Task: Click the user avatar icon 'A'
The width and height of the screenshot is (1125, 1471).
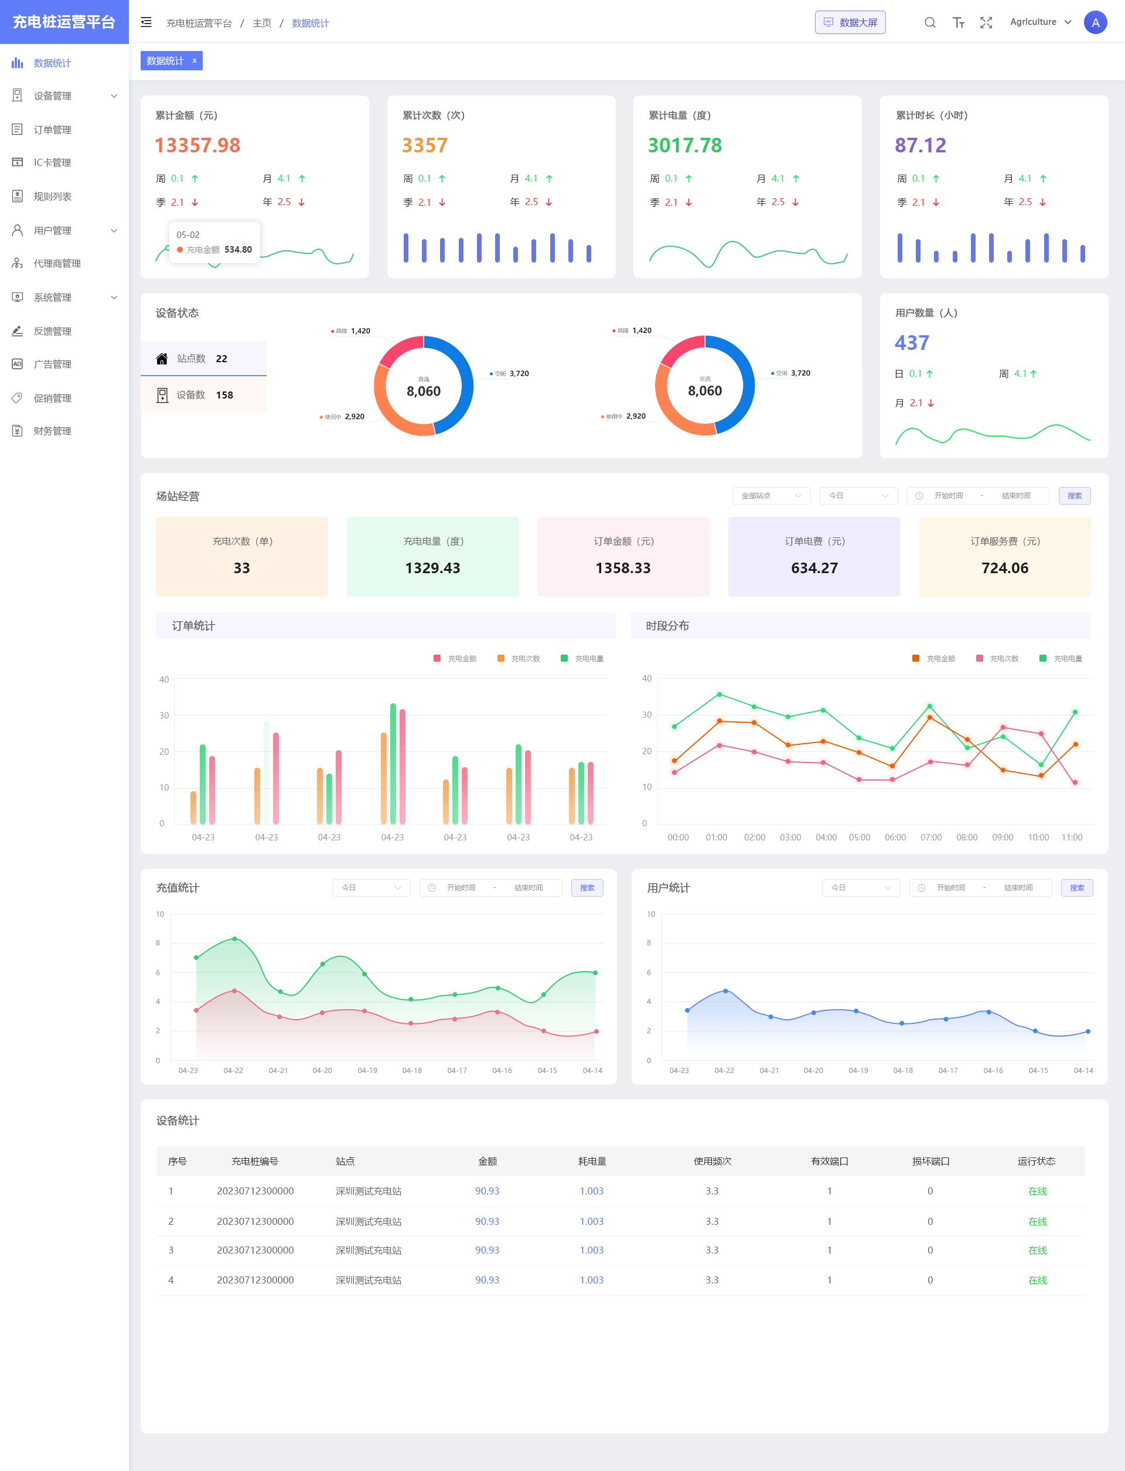Action: 1095,23
